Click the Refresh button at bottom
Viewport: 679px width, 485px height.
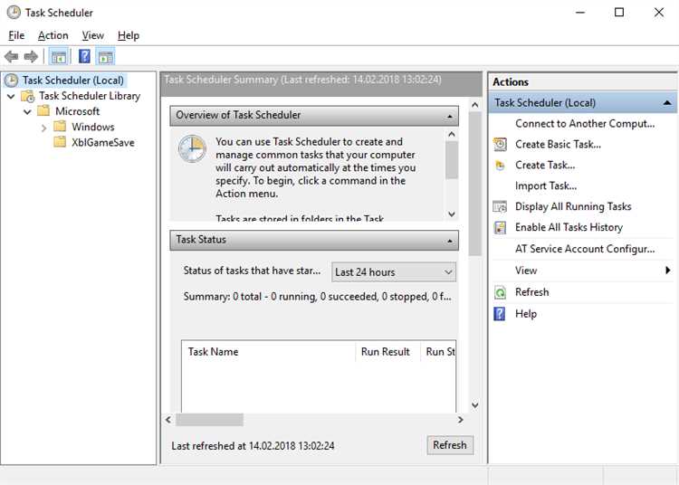450,445
